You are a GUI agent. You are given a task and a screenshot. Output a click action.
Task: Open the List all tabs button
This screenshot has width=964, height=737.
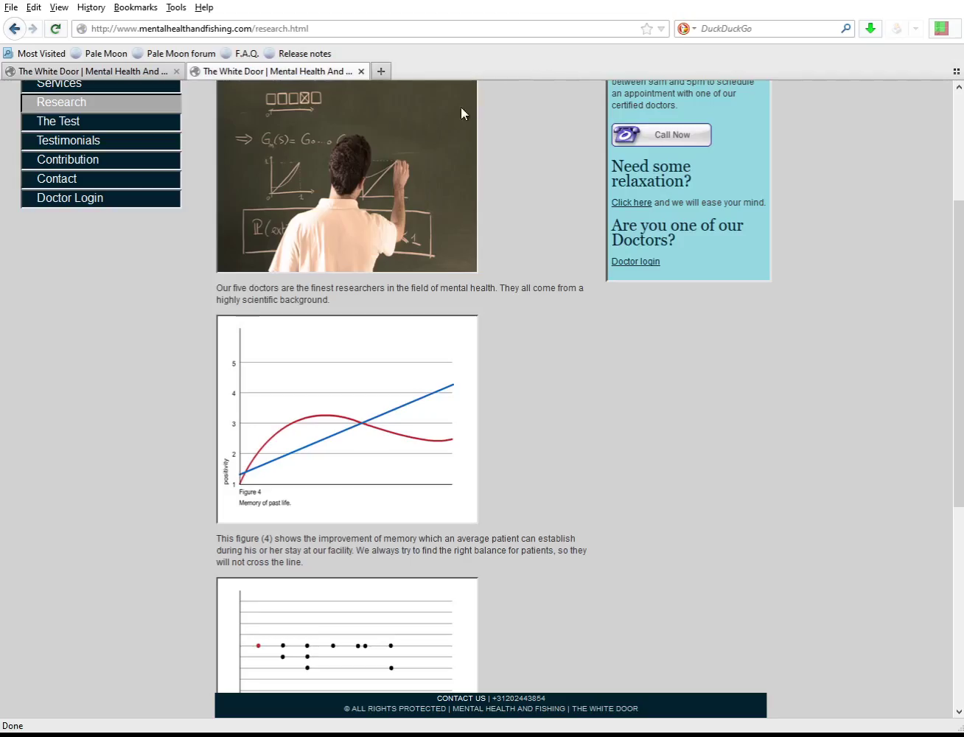click(x=956, y=71)
